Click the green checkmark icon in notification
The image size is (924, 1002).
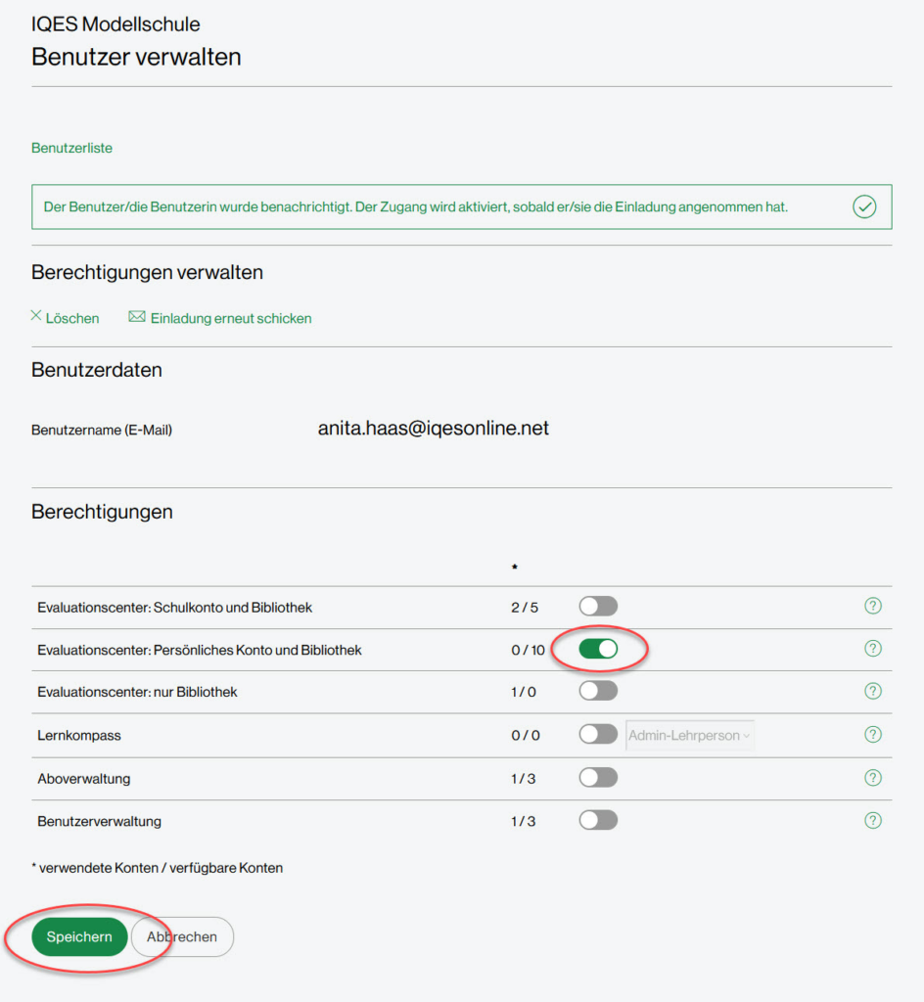864,206
